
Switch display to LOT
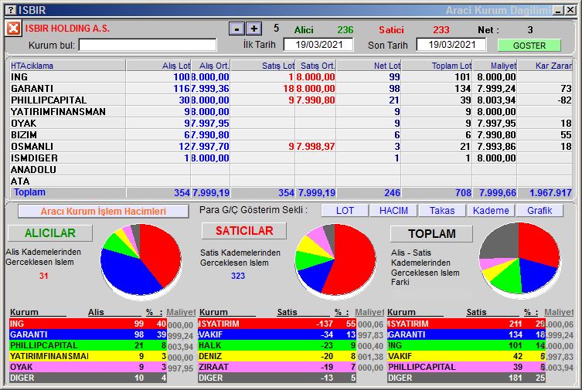click(x=345, y=211)
